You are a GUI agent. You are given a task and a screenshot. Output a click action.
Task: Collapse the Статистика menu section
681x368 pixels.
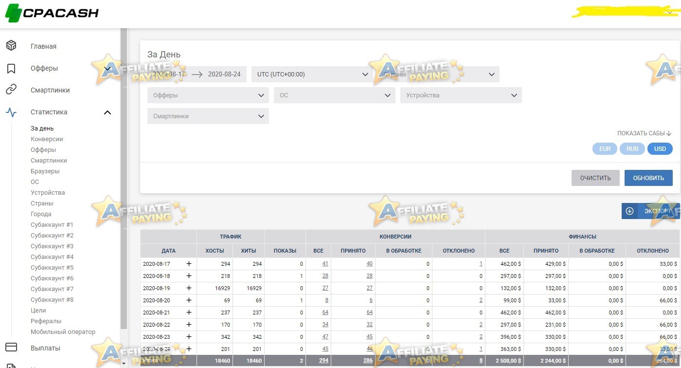click(108, 112)
